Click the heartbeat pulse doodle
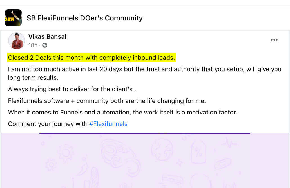The width and height of the screenshot is (290, 188). [228, 143]
